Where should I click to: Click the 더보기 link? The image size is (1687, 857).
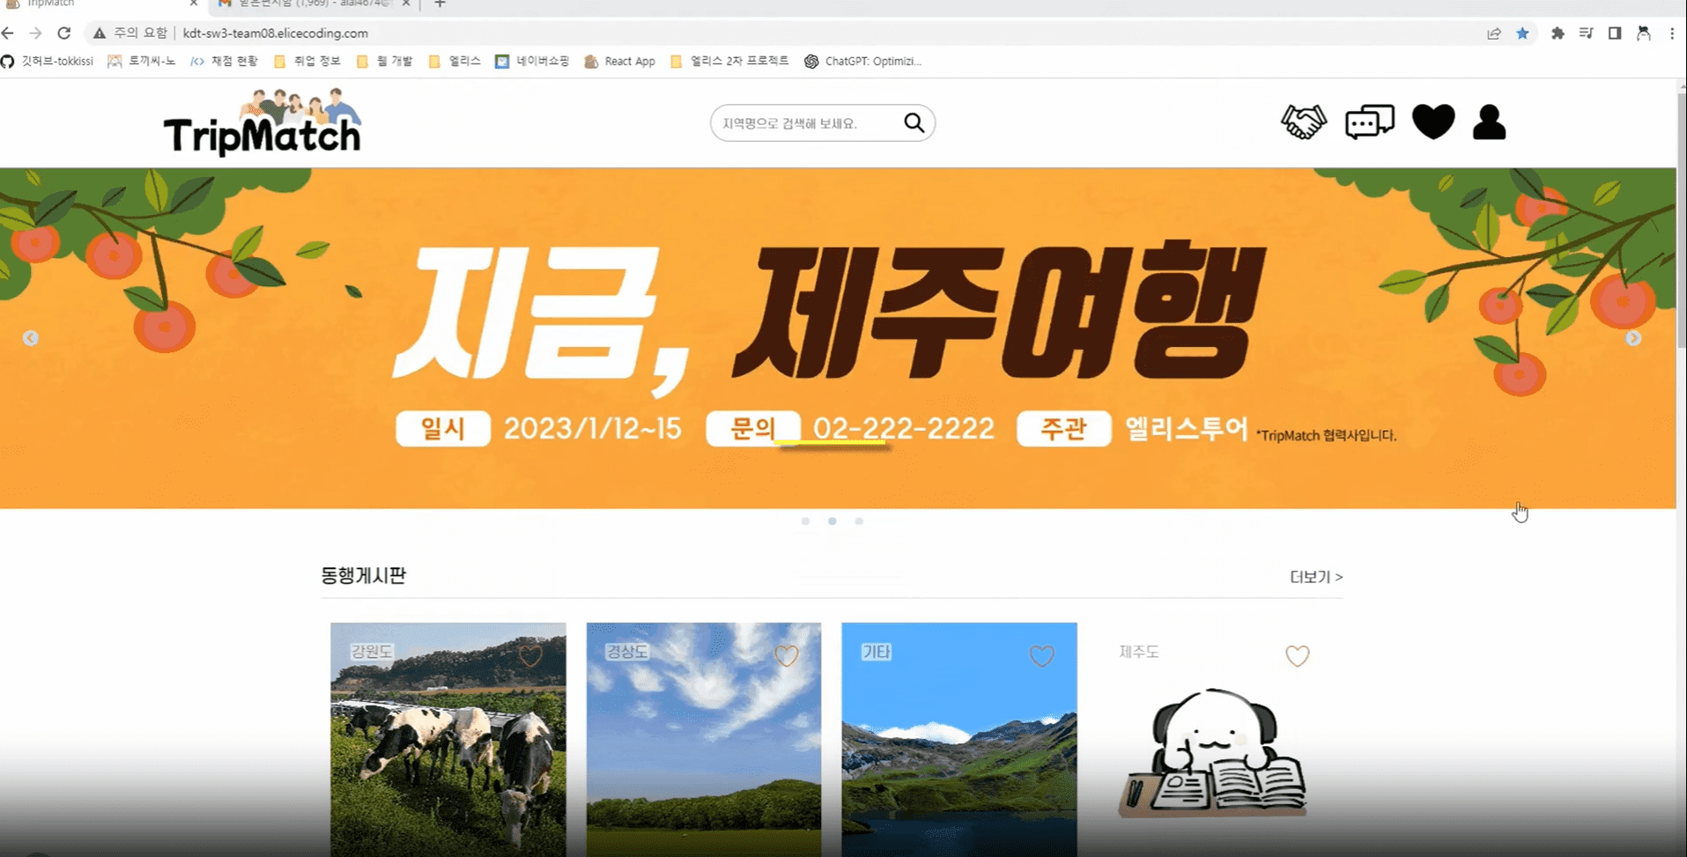pyautogui.click(x=1315, y=577)
